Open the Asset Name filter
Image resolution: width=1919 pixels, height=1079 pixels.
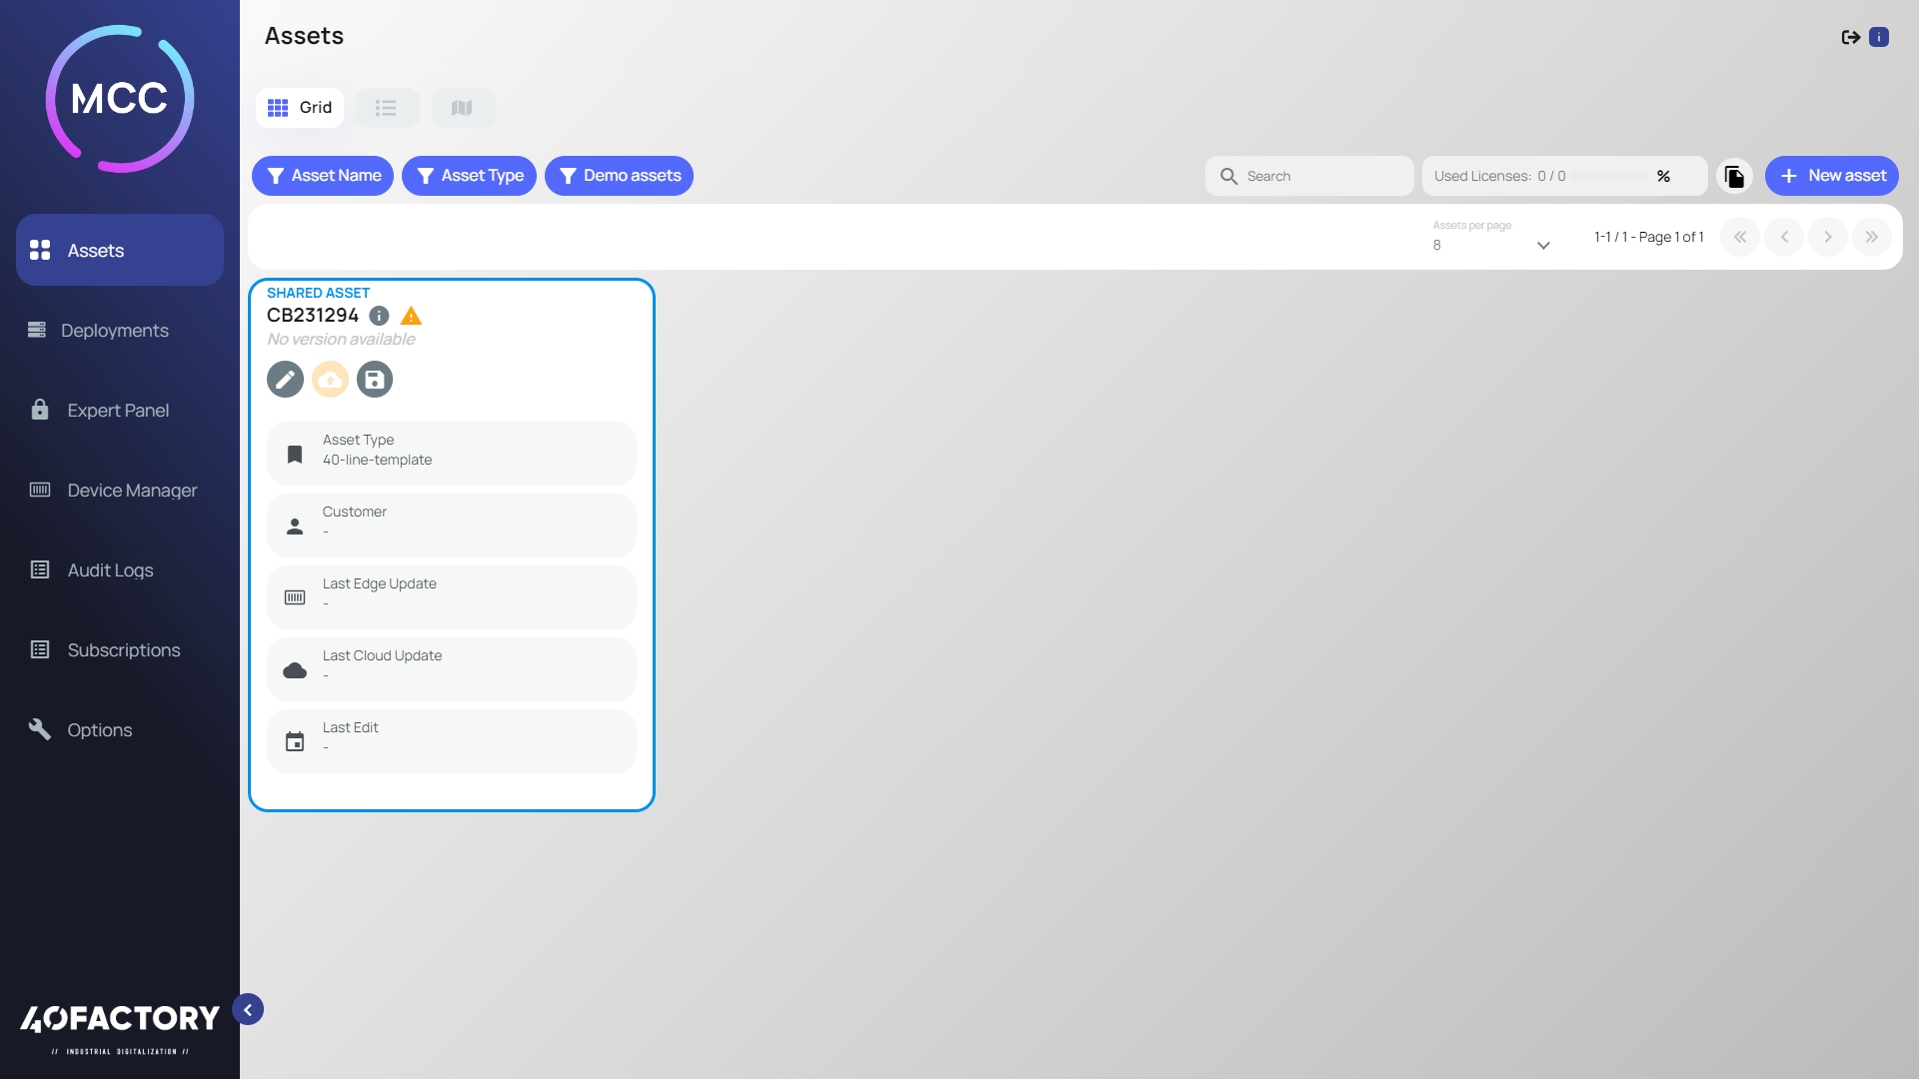click(x=322, y=176)
